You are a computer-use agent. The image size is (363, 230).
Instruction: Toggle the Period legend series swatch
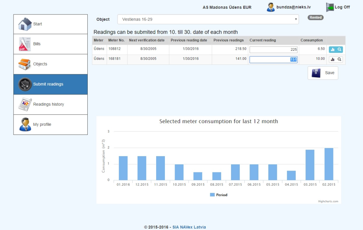click(x=212, y=195)
